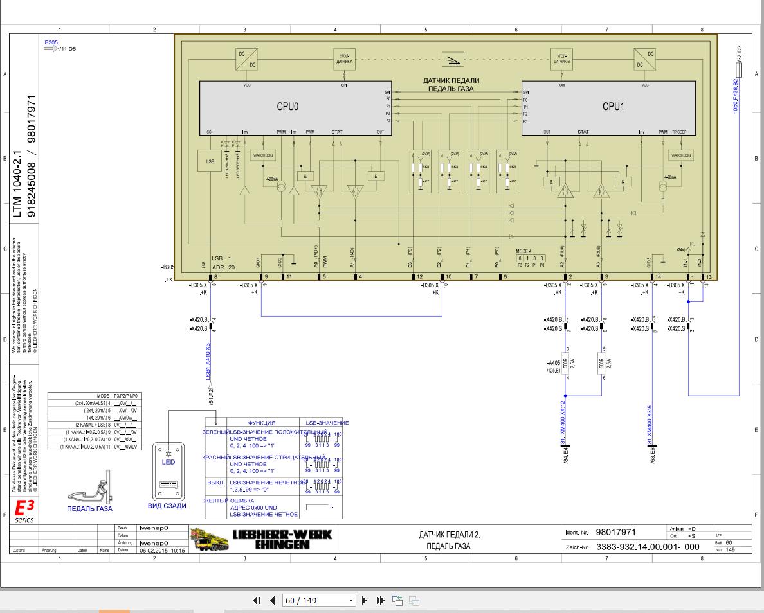This screenshot has width=764, height=613.
Task: Open the 60 / 149 page dropdown
Action: tap(351, 600)
